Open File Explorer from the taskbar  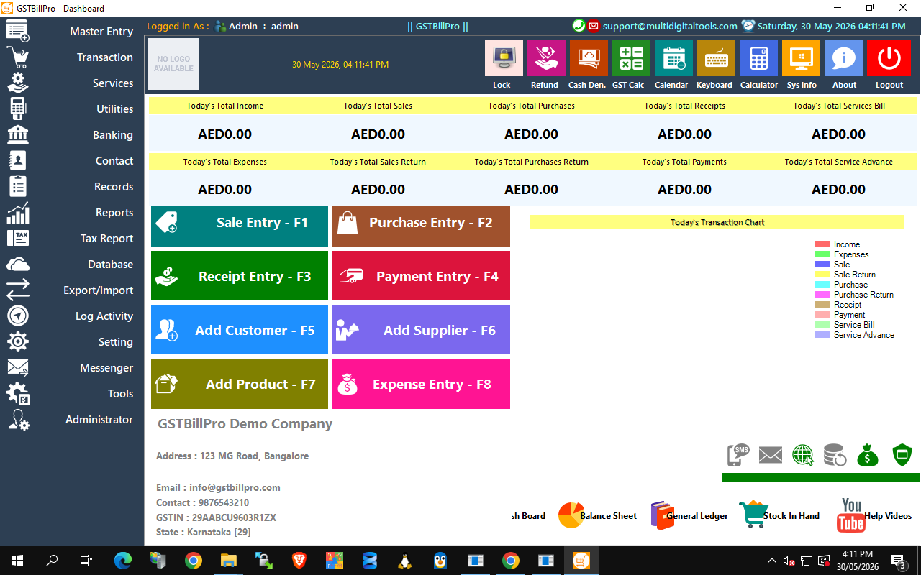[229, 561]
